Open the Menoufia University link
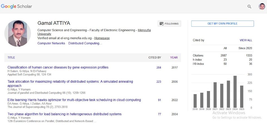 click(144, 30)
